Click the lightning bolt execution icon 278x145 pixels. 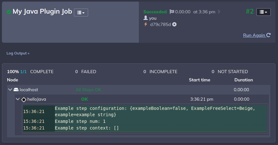[146, 24]
